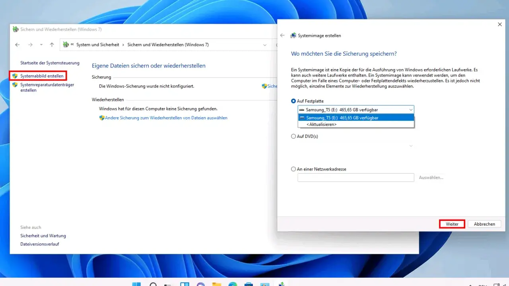
Task: Click the shield icon beside Systemreparaturdatenträger erstellen
Action: click(x=15, y=85)
